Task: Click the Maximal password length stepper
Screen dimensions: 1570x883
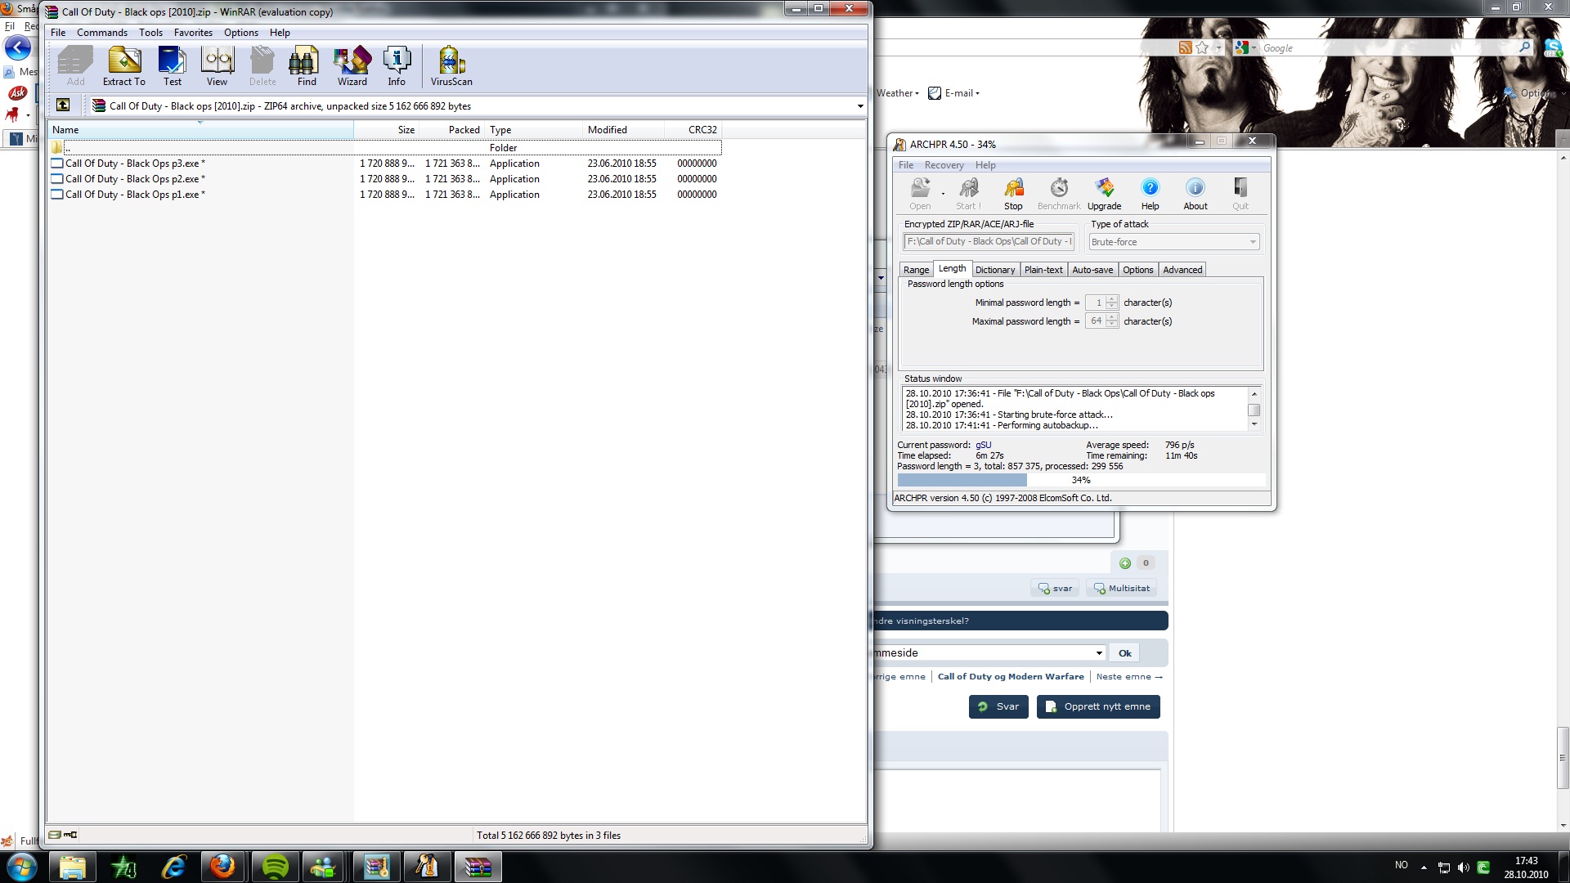Action: (1112, 321)
